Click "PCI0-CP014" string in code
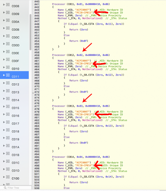 (84, 165)
